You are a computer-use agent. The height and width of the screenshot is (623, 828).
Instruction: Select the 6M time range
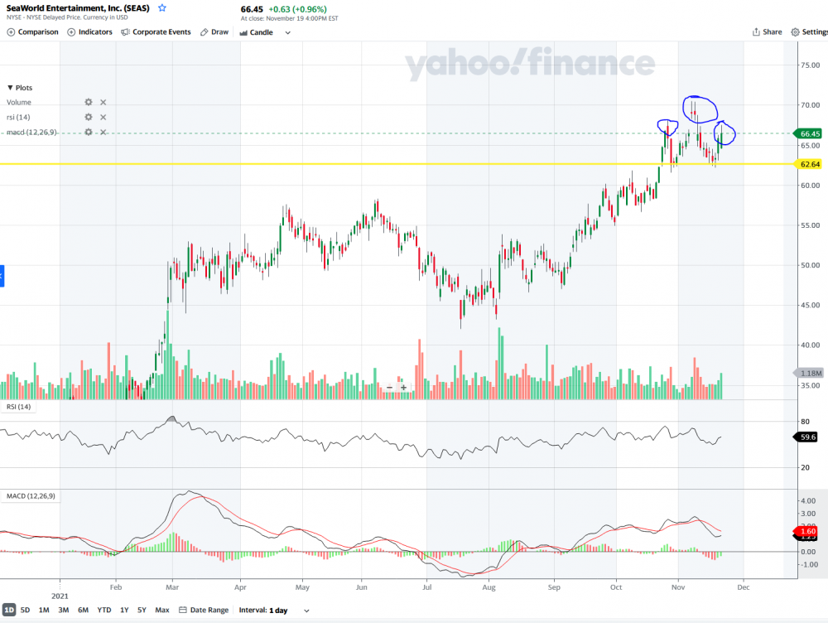click(83, 610)
